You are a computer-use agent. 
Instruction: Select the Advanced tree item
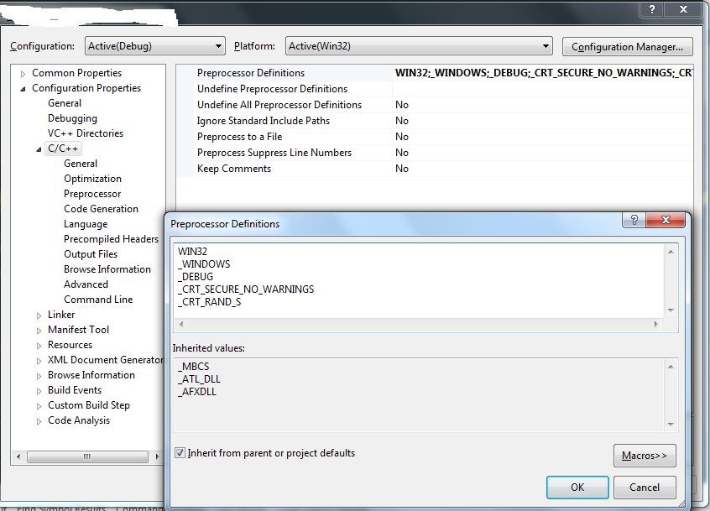point(86,284)
